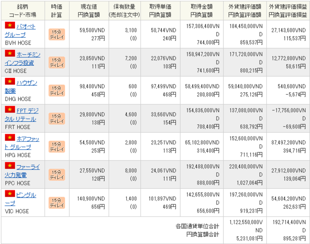Click the 銘柄 コード・市場 column header
The height and width of the screenshot is (244, 310).
pyautogui.click(x=23, y=11)
